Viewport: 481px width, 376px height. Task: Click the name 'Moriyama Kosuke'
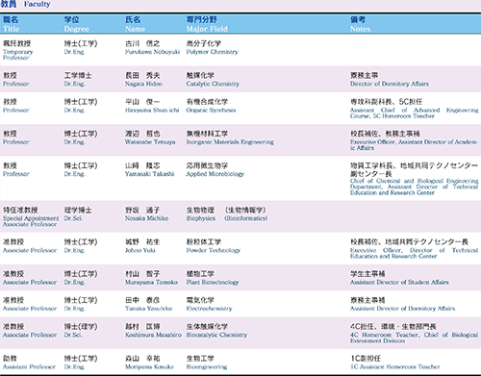tap(149, 366)
